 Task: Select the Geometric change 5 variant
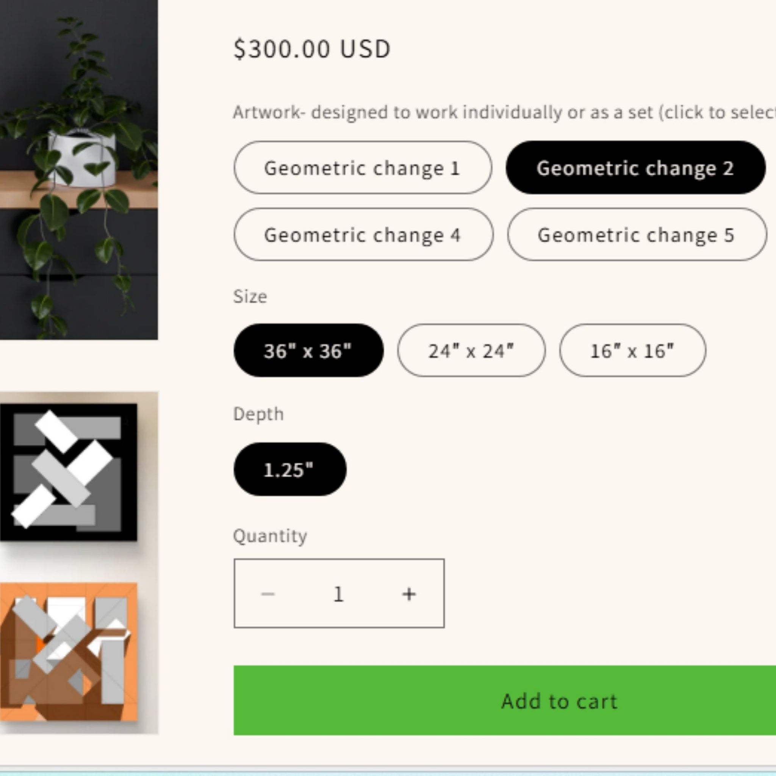[x=636, y=235]
